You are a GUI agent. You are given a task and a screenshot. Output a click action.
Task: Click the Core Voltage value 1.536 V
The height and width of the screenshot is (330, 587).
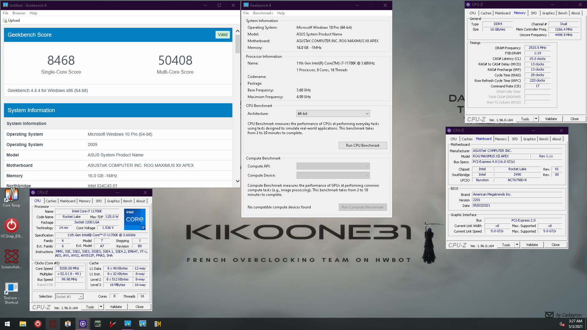108,228
